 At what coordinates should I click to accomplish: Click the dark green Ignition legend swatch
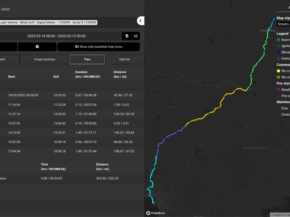coord(278,46)
